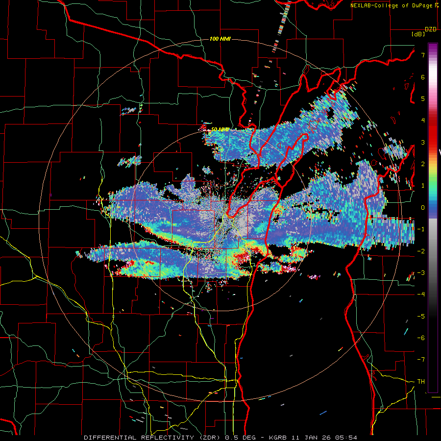Click the TH threshold label on scale

click(421, 382)
